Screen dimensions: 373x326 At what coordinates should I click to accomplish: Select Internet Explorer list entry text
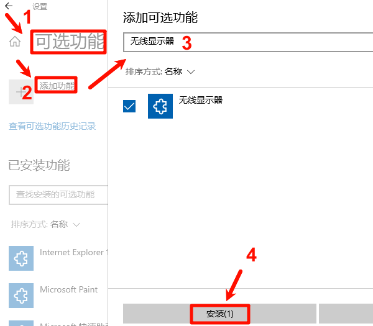pos(74,252)
